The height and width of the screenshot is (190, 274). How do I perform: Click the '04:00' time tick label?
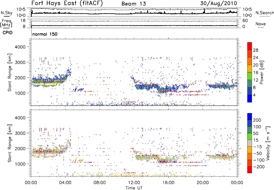(x=65, y=183)
